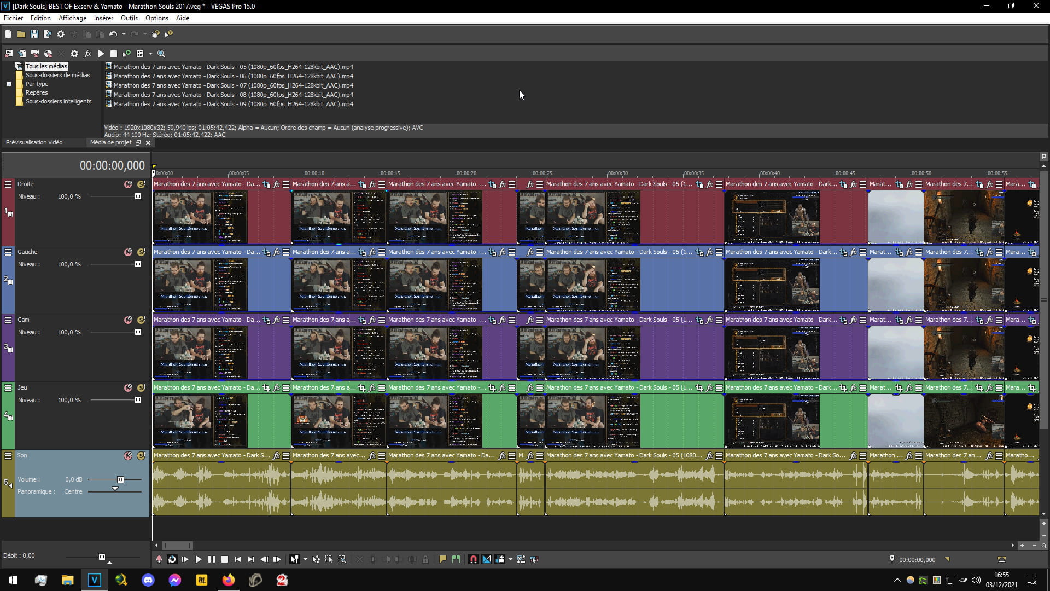The width and height of the screenshot is (1050, 591).
Task: Open the media Views dropdown arrow
Action: pos(150,54)
